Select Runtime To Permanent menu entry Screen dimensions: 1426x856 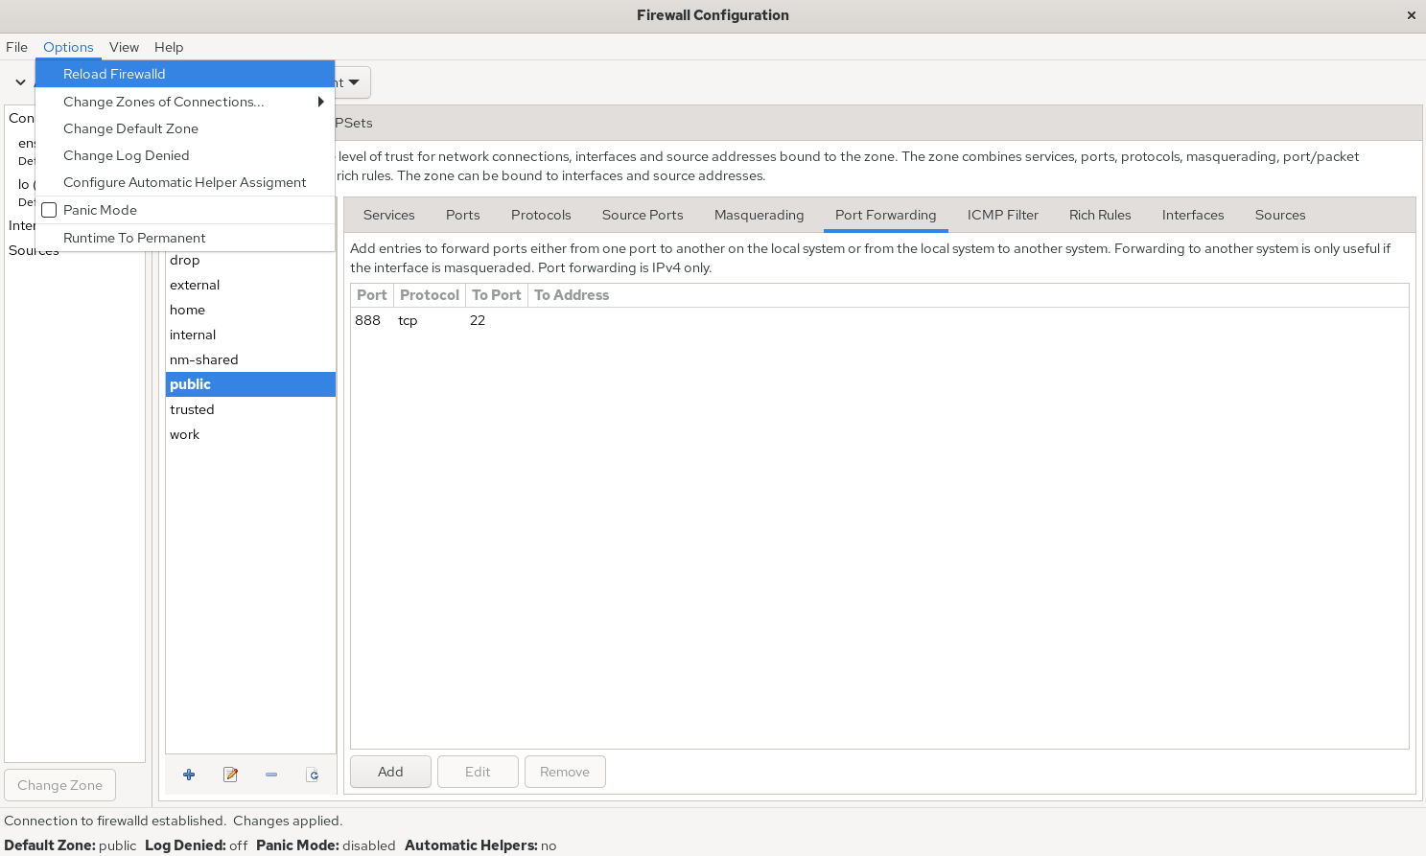pos(134,238)
